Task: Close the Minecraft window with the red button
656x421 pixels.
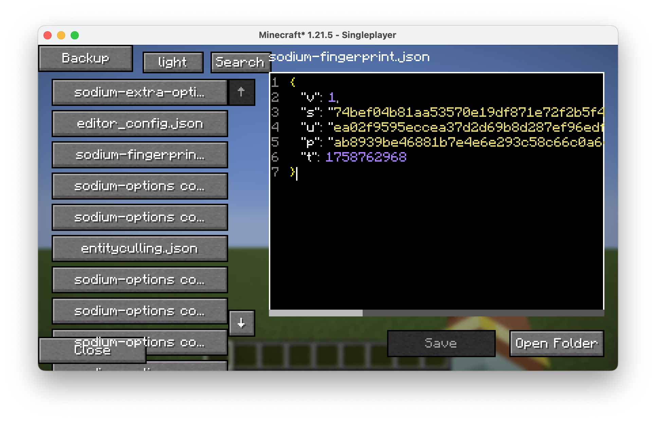Action: coord(48,35)
